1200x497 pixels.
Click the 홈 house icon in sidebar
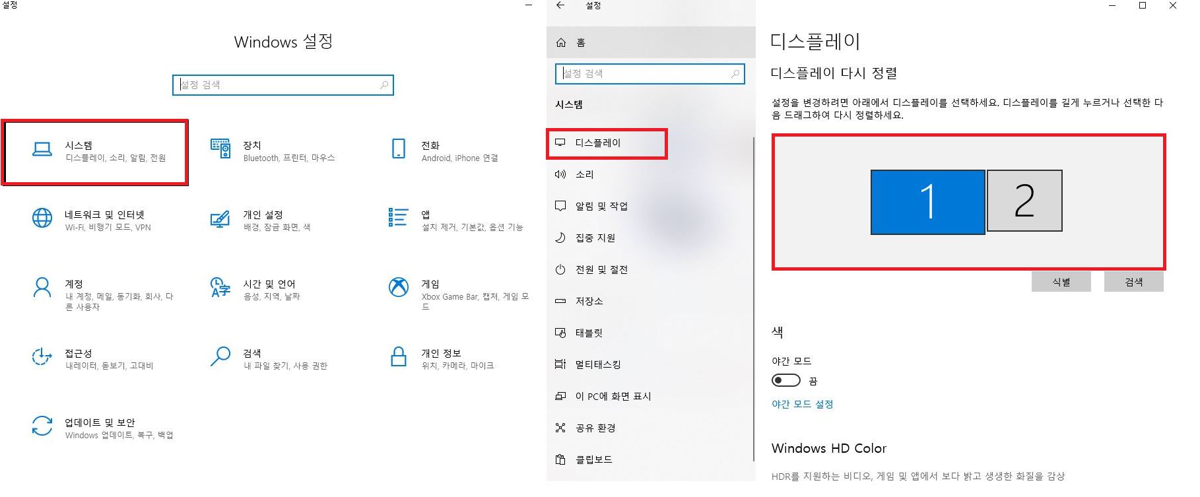pos(561,43)
